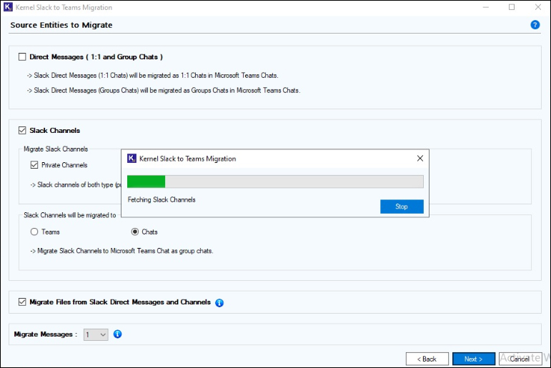Click 'Migrate Slack Channels to Microsoft Teams Chat' text
The image size is (551, 368).
coord(122,251)
